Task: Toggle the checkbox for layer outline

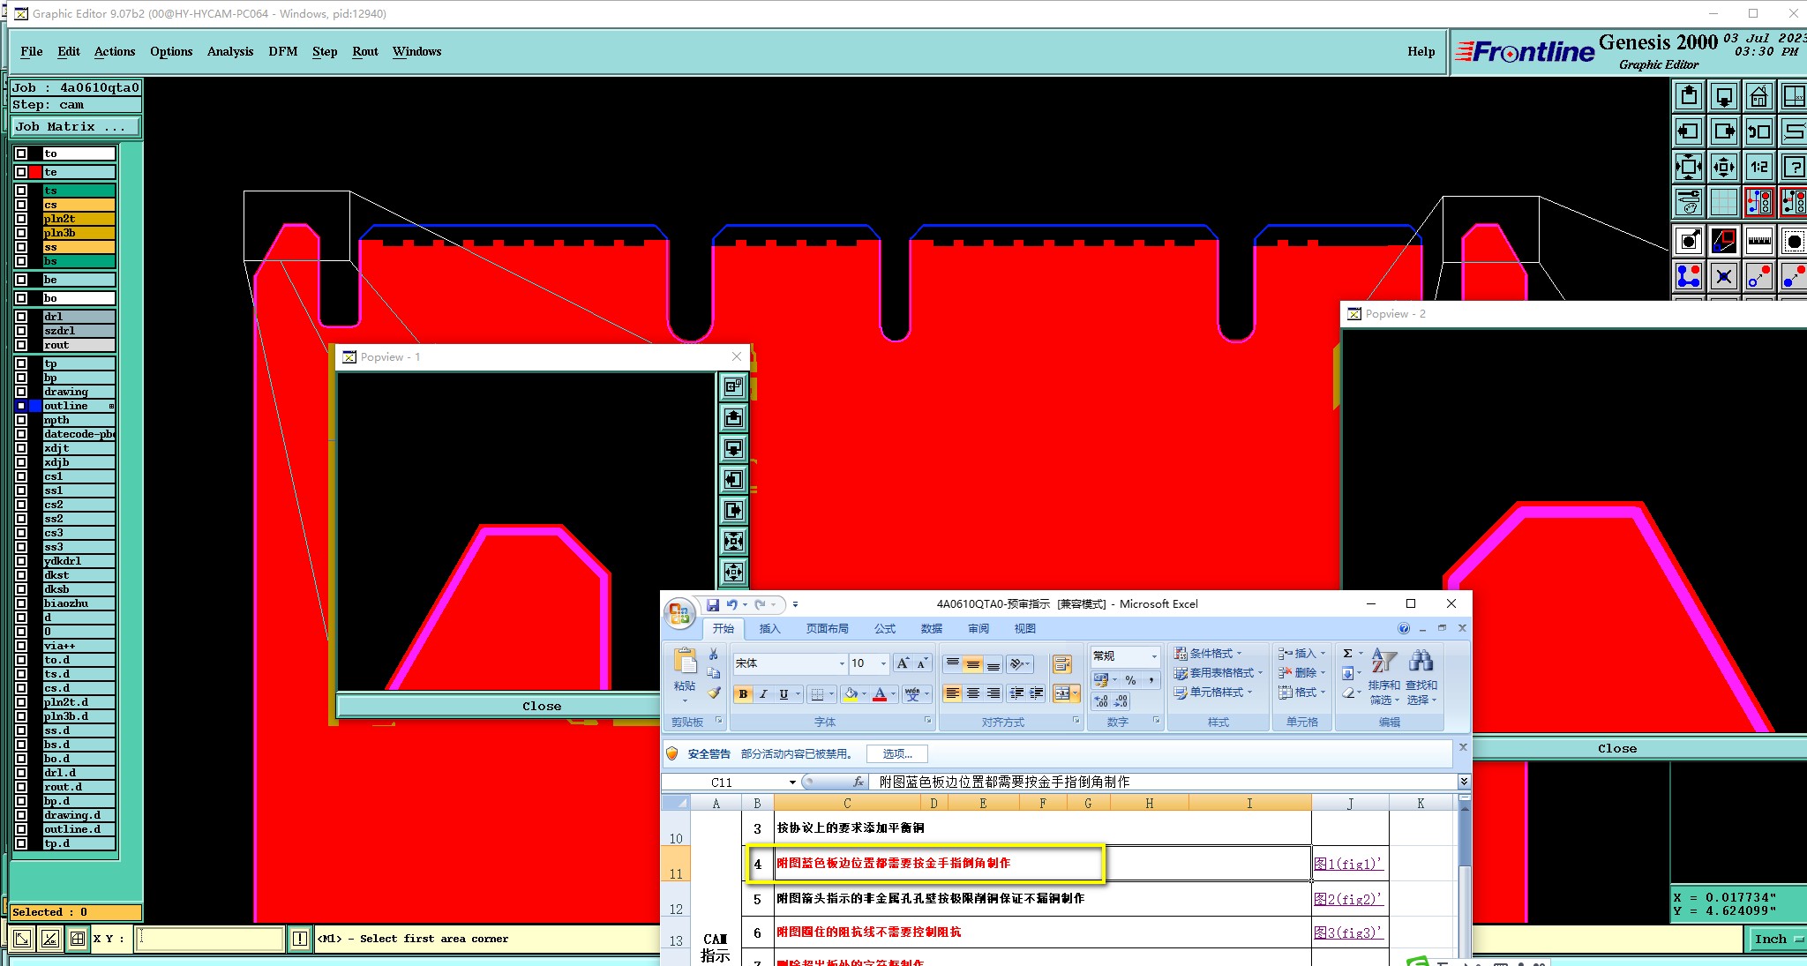Action: [21, 406]
